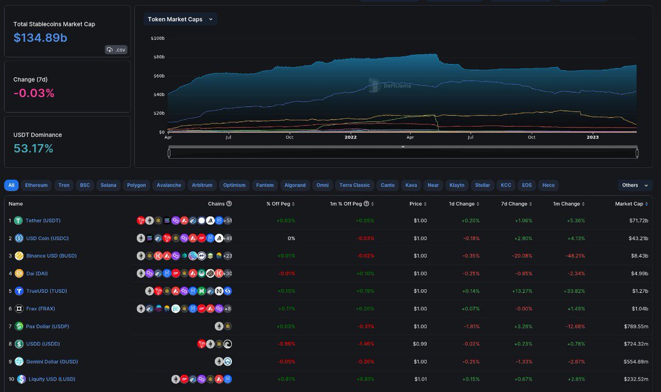This screenshot has height=392, width=661.
Task: Click red Kava K icon in Binance USD row
Action: (158, 256)
